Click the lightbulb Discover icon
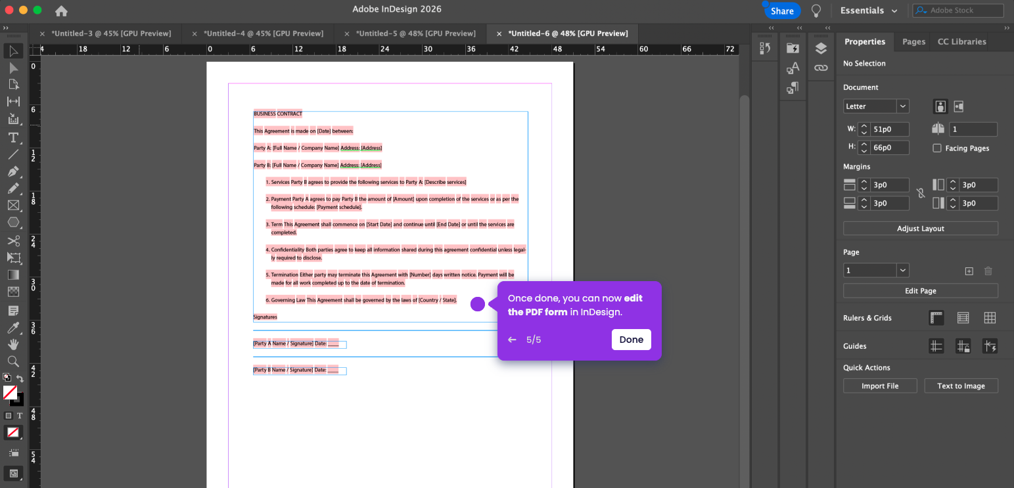 816,11
